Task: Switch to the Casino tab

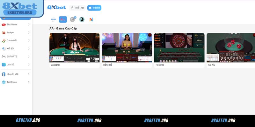Action: coord(94,8)
